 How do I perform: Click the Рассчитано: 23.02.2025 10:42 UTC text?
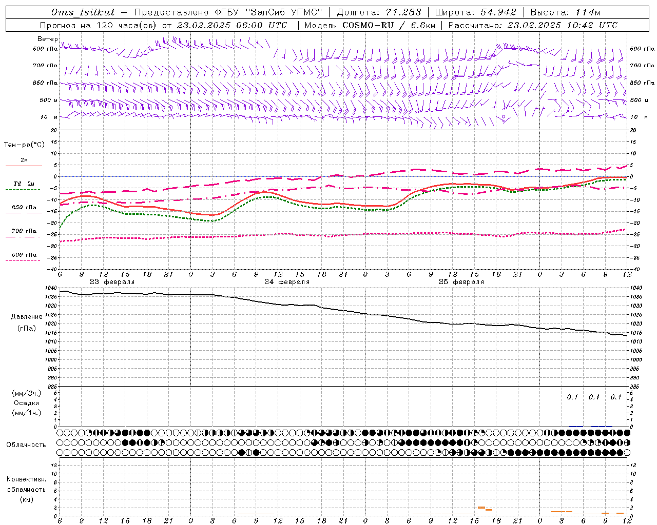coord(533,25)
